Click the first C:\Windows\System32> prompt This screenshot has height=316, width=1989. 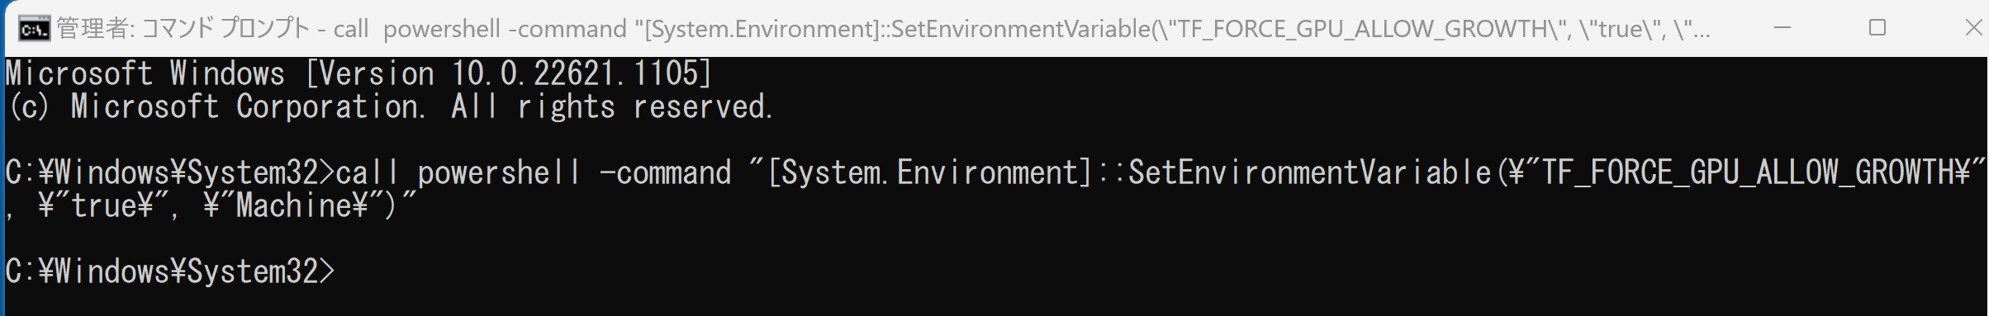coord(170,172)
